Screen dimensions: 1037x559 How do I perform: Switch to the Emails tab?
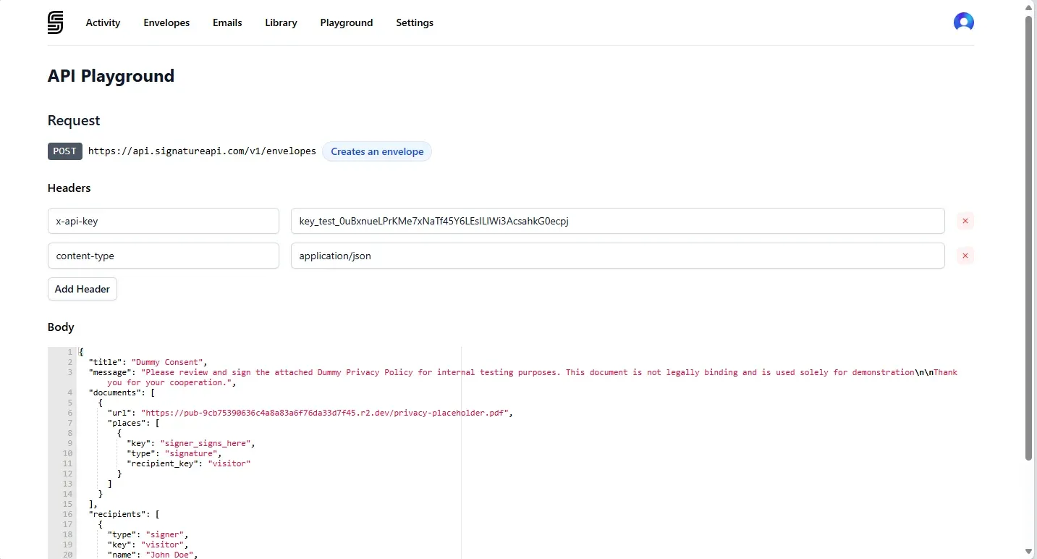227,22
